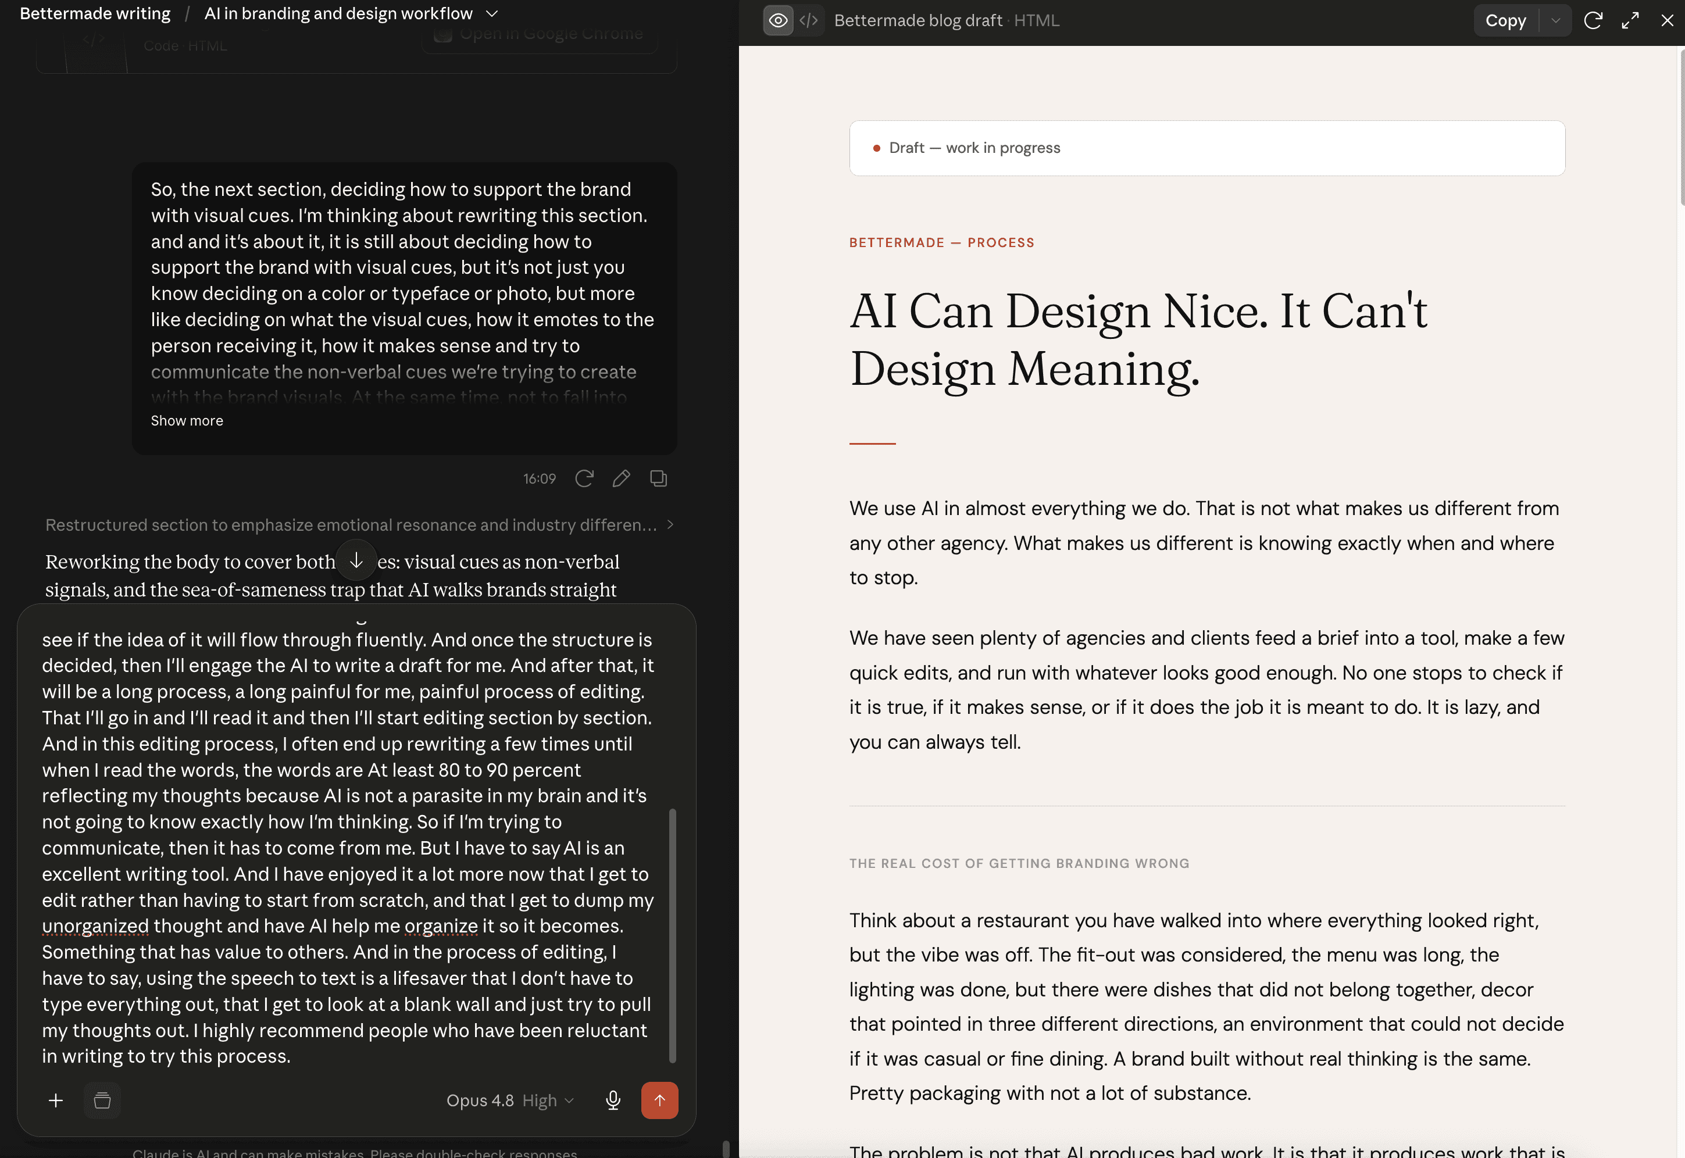Add an attachment with the plus button
Image resolution: width=1685 pixels, height=1158 pixels.
(56, 1100)
